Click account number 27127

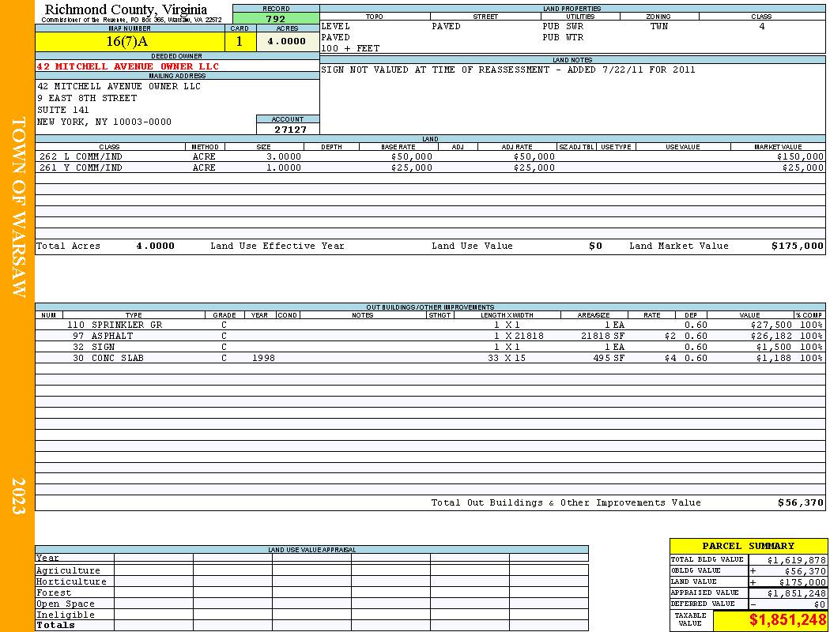(x=290, y=130)
